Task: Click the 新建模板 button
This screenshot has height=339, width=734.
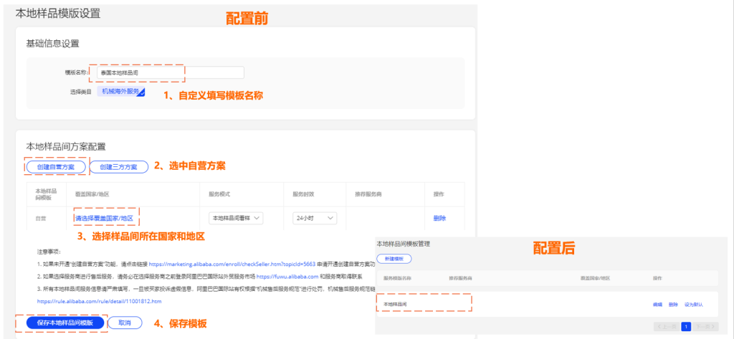Action: point(394,258)
